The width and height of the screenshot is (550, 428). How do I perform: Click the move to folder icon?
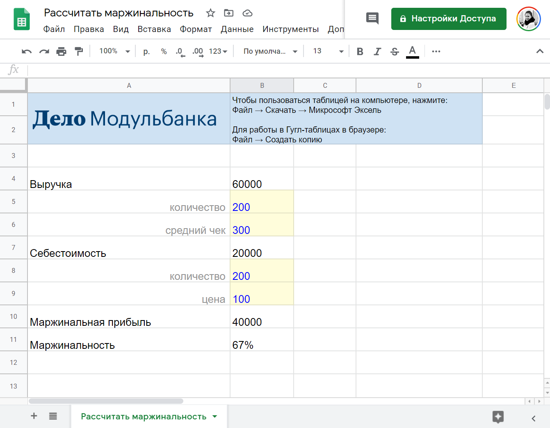click(x=228, y=13)
